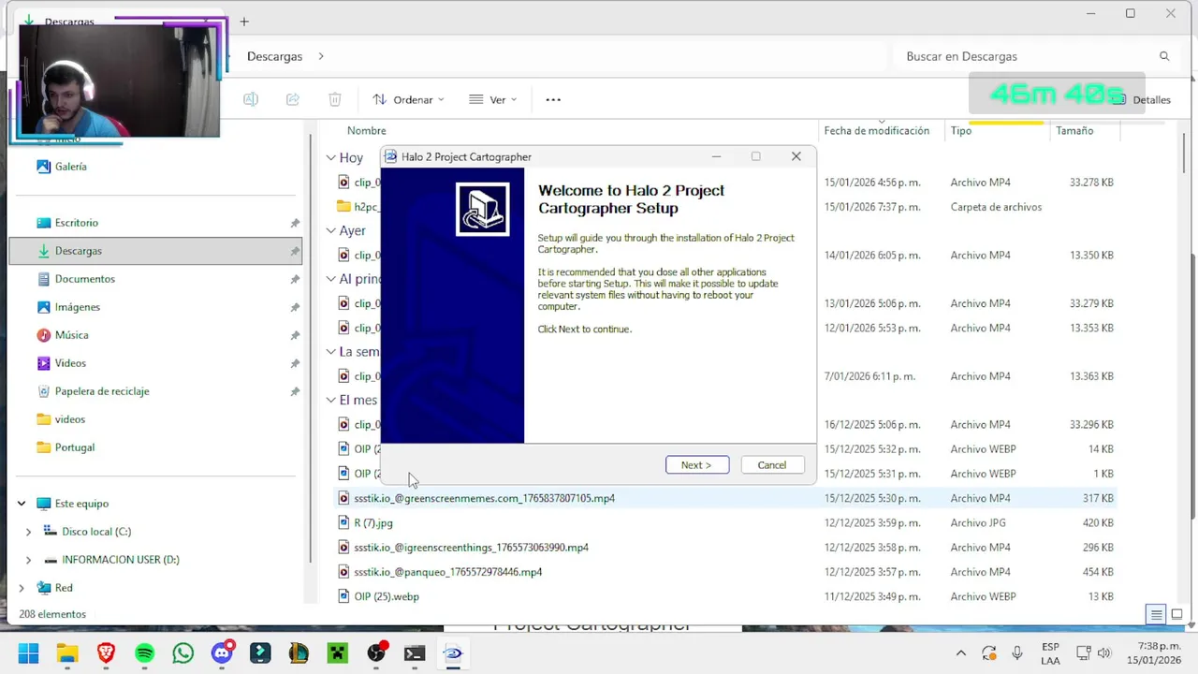Viewport: 1198px width, 674px height.
Task: Select Descargas in the sidebar
Action: point(156,251)
